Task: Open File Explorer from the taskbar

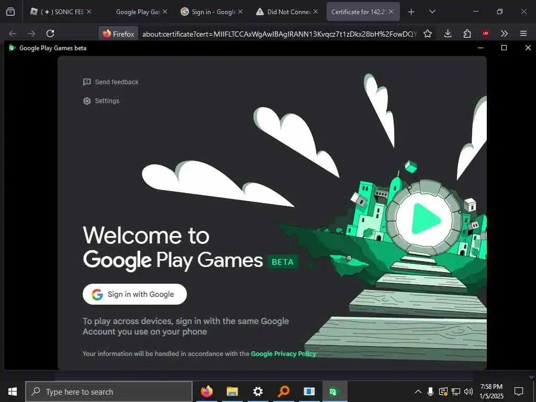Action: click(x=232, y=392)
